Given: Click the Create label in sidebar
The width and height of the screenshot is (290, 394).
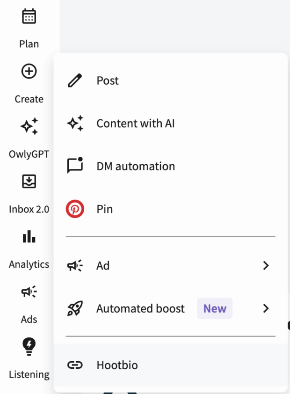Looking at the screenshot, I should pyautogui.click(x=29, y=99).
